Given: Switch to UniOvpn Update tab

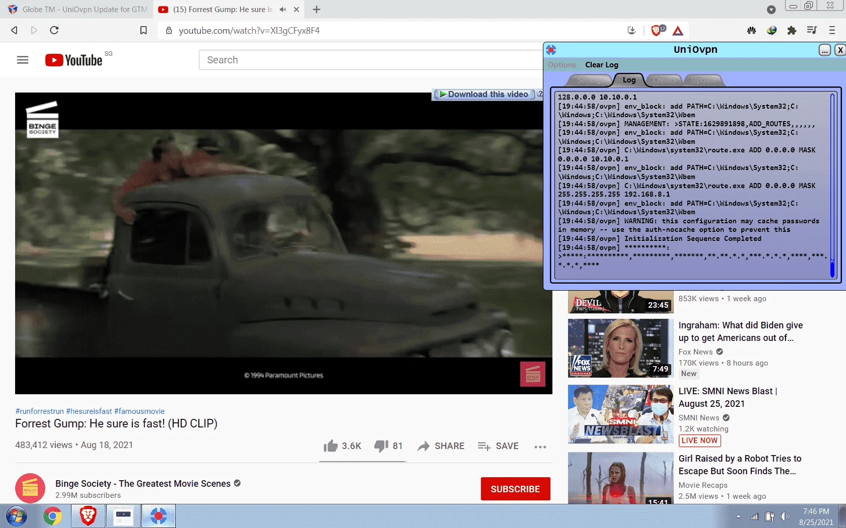Looking at the screenshot, I should (x=703, y=80).
